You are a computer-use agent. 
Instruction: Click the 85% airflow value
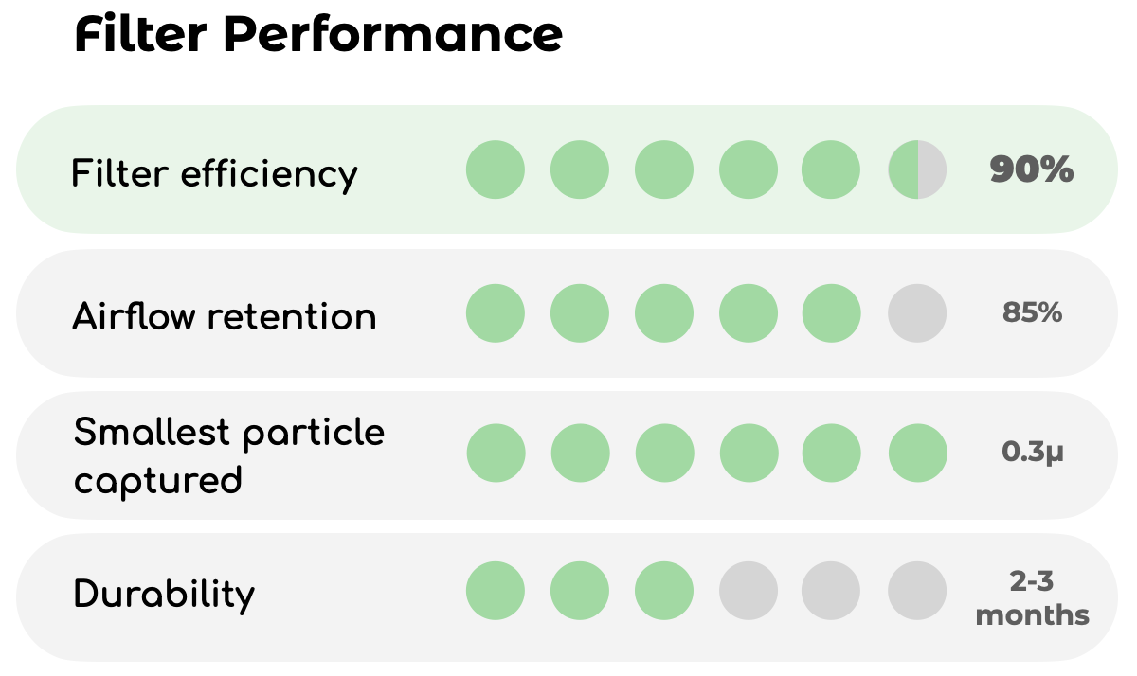click(x=1032, y=312)
